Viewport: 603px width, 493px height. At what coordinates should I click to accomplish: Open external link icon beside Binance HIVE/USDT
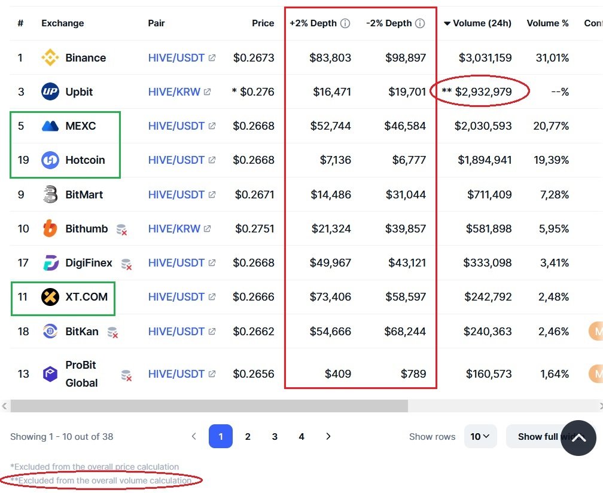pos(212,57)
